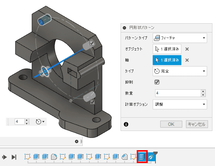The image size is (215, 166).
Task: Click the circular manipulator on the pattern axis
Action: [x=45, y=71]
